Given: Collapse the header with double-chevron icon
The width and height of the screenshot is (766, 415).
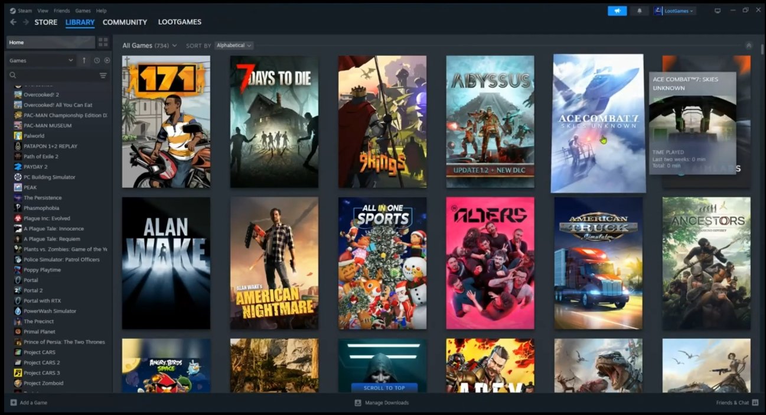Looking at the screenshot, I should pos(749,46).
